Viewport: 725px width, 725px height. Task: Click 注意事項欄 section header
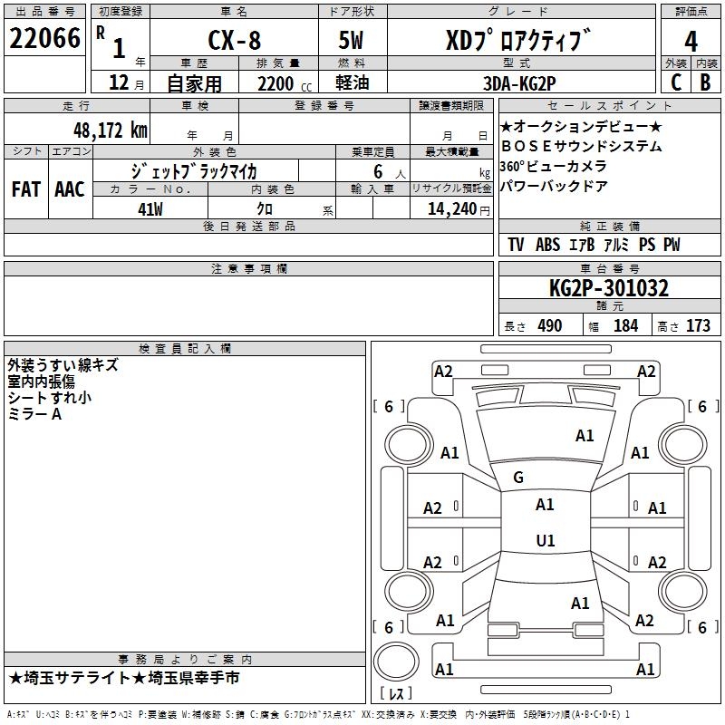coord(248,268)
